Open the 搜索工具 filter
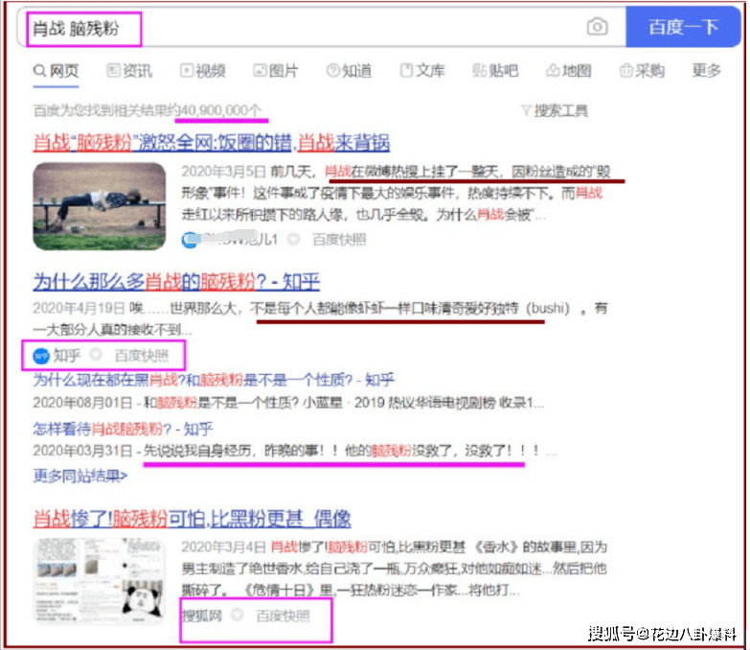 pos(554,110)
